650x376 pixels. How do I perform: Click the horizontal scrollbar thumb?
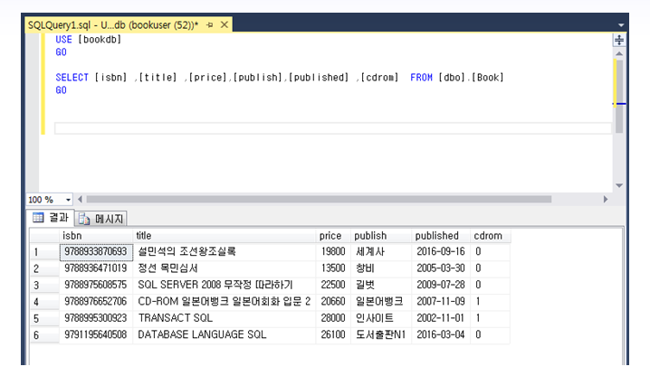(x=319, y=200)
